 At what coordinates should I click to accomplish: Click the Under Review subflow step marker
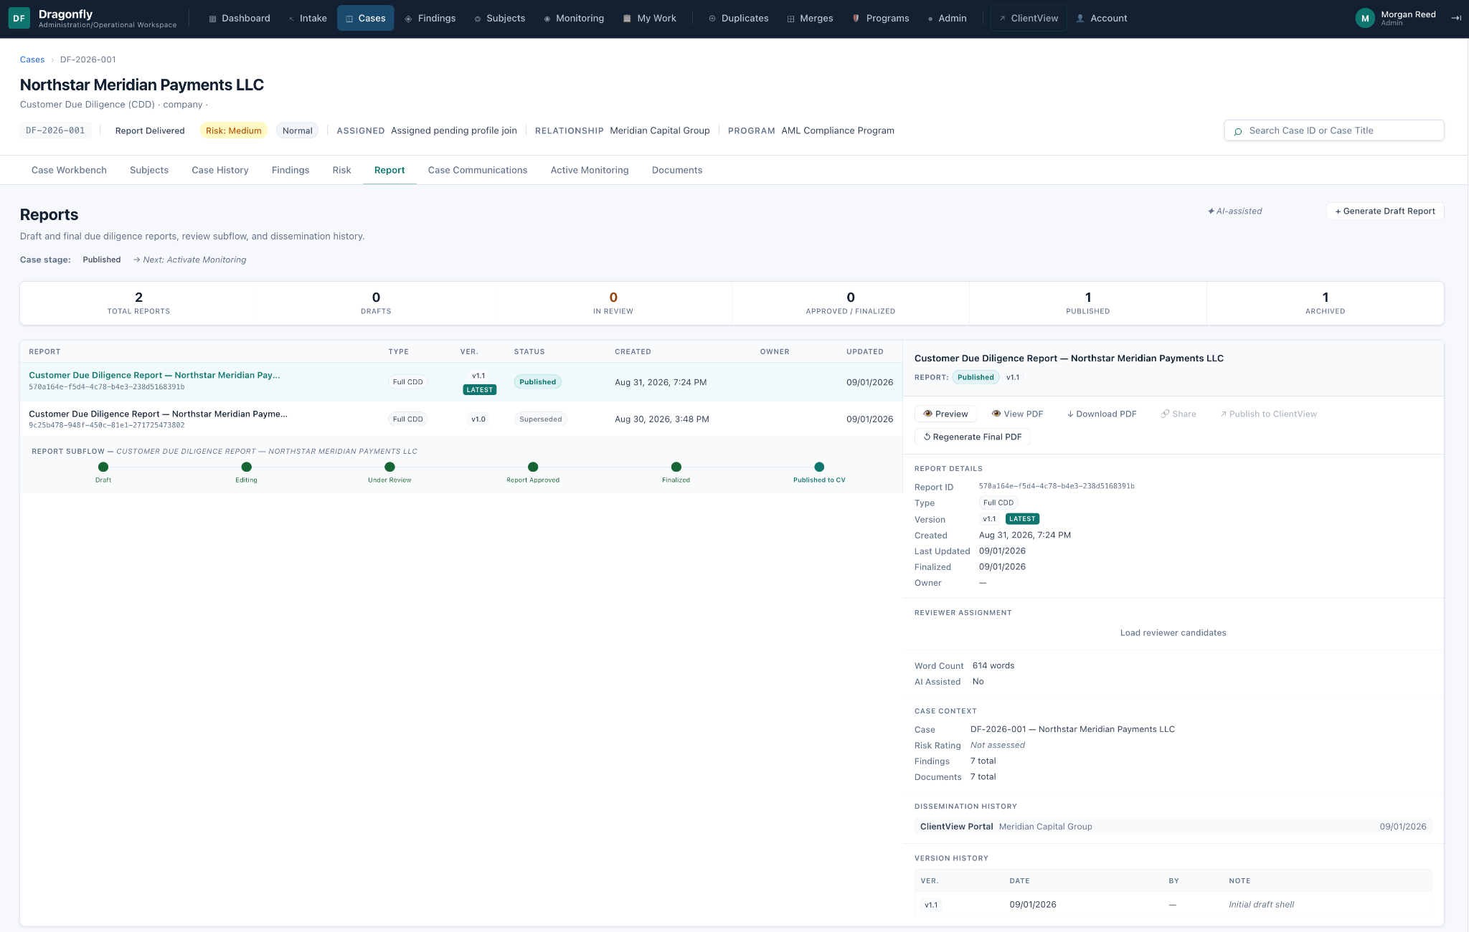[x=389, y=467]
